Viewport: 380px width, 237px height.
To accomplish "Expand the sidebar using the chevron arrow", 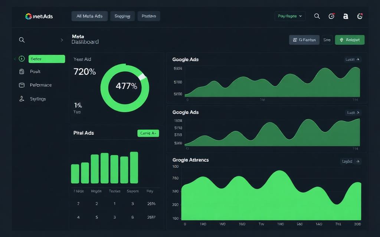I will [62, 40].
